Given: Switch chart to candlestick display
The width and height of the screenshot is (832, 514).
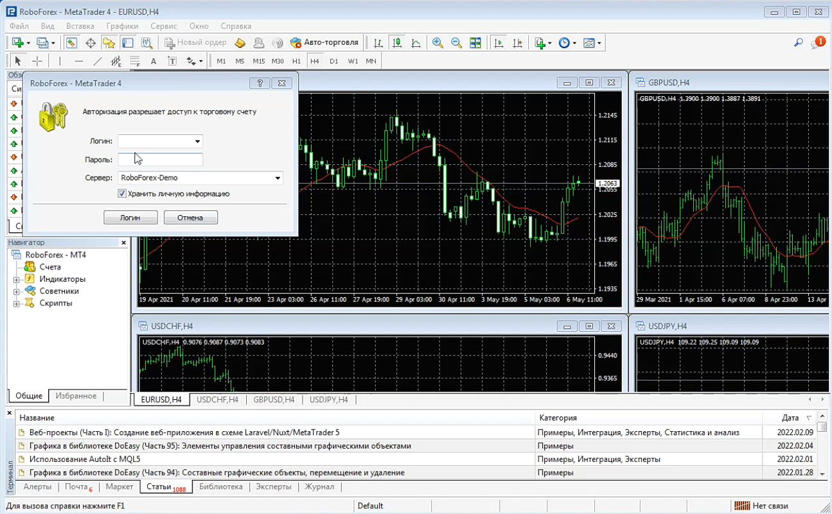Looking at the screenshot, I should pos(397,43).
